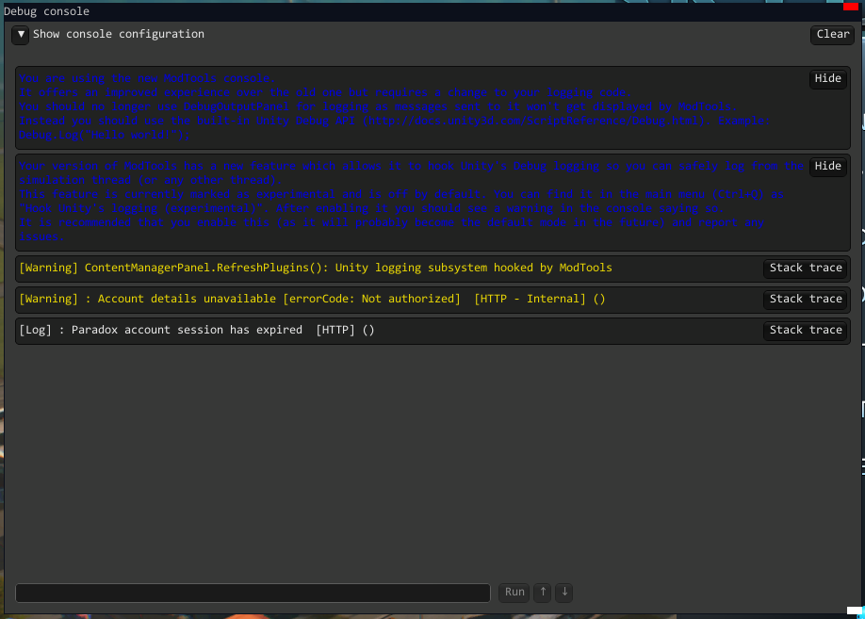Click the Show console configuration label
865x619 pixels.
119,35
